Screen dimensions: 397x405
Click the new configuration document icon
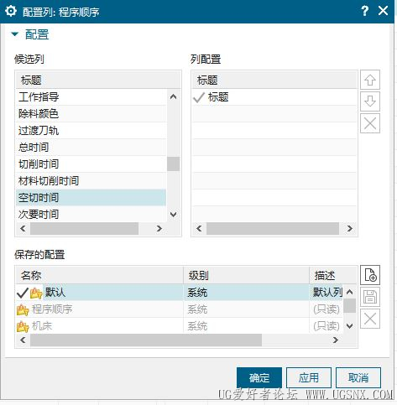pyautogui.click(x=370, y=275)
